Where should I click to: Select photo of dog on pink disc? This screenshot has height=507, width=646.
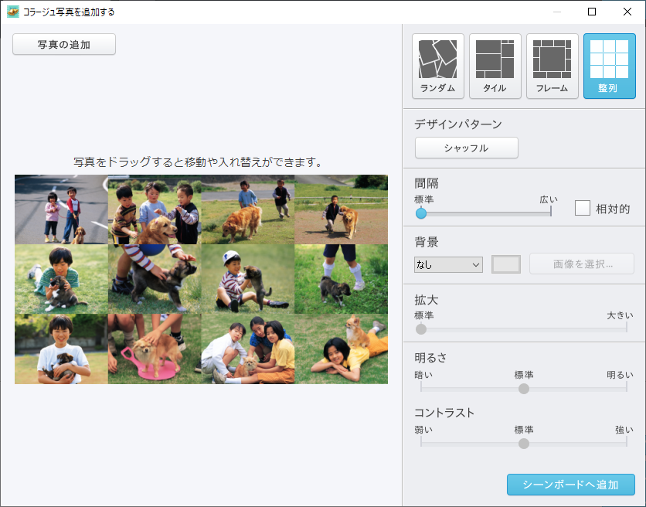click(155, 349)
